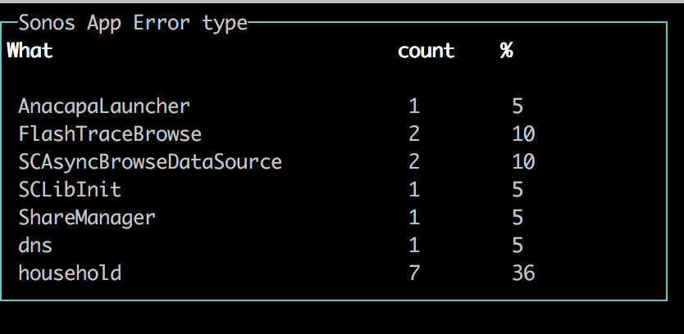Select the 'count' column header
The width and height of the screenshot is (684, 334).
[426, 51]
